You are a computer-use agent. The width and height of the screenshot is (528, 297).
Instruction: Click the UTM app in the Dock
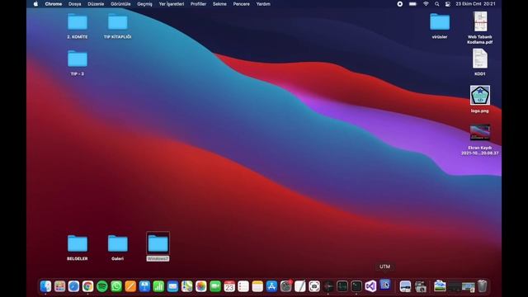tap(385, 285)
